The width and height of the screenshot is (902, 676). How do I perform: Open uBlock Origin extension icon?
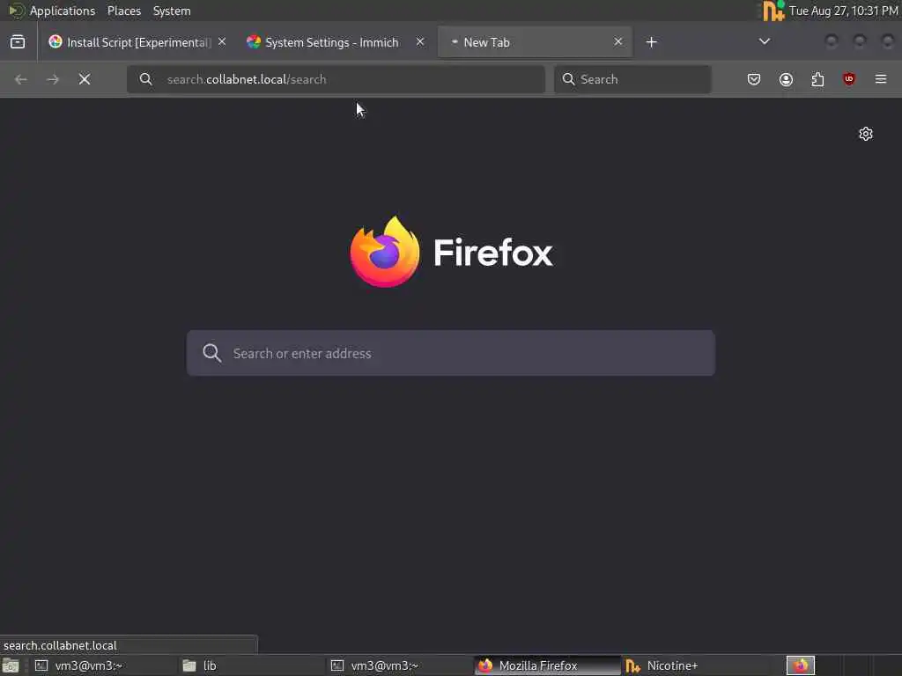(x=849, y=79)
